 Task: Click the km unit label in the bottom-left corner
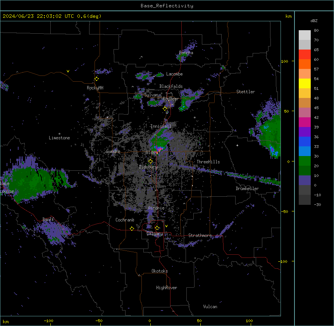point(6,321)
